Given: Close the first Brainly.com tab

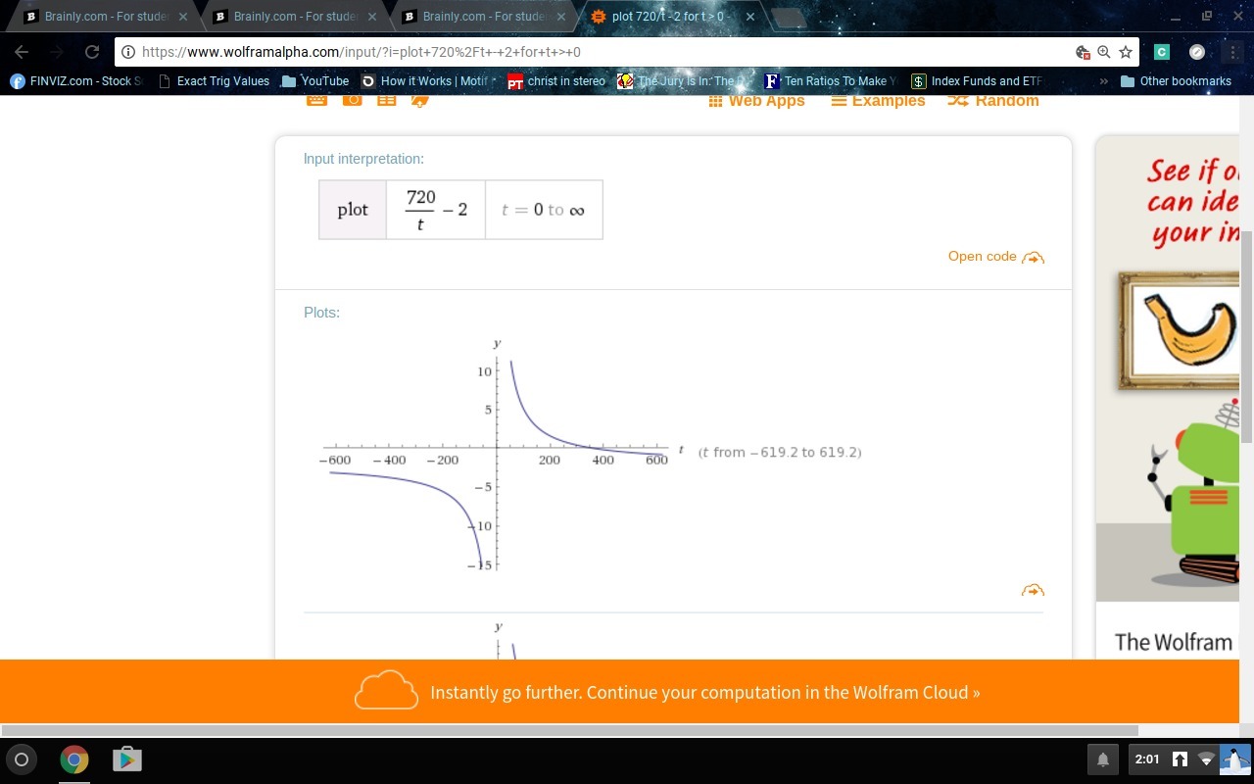Looking at the screenshot, I should [182, 17].
